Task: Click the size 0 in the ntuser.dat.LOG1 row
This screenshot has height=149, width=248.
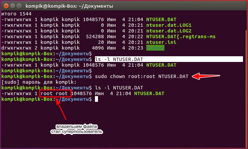Action: [102, 25]
